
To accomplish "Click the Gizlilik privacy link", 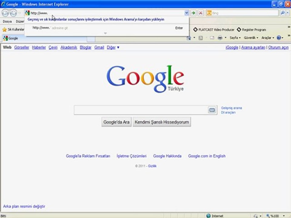I will point(152,166).
